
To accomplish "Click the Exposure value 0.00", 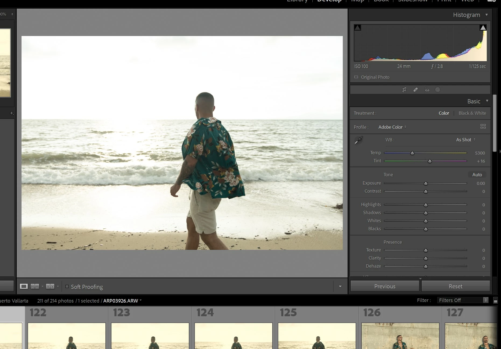I will [x=481, y=184].
